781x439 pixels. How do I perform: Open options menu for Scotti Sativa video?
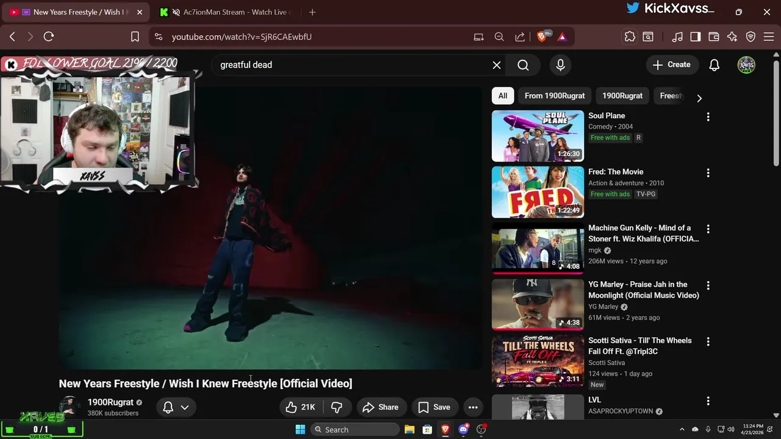(x=708, y=341)
